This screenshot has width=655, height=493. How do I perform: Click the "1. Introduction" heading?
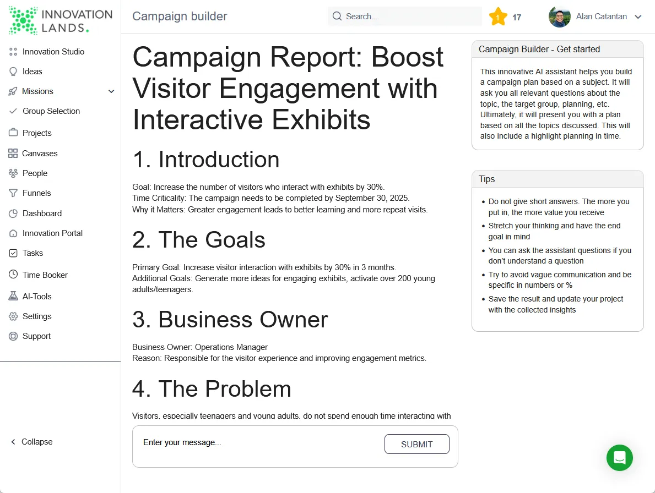pyautogui.click(x=206, y=160)
